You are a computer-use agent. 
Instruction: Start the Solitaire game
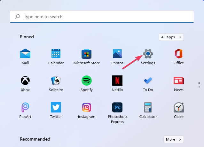coord(56,81)
